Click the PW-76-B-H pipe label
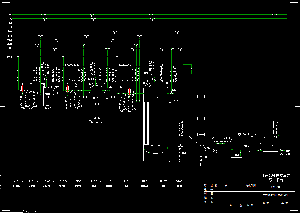This screenshot has height=213, width=300. 72,65
